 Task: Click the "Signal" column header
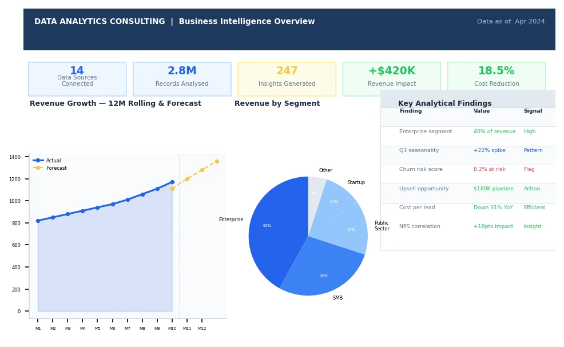533,111
